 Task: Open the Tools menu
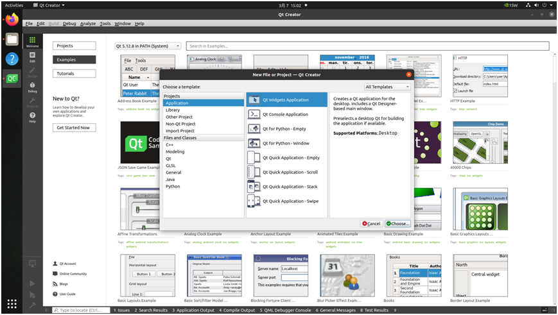pyautogui.click(x=105, y=24)
